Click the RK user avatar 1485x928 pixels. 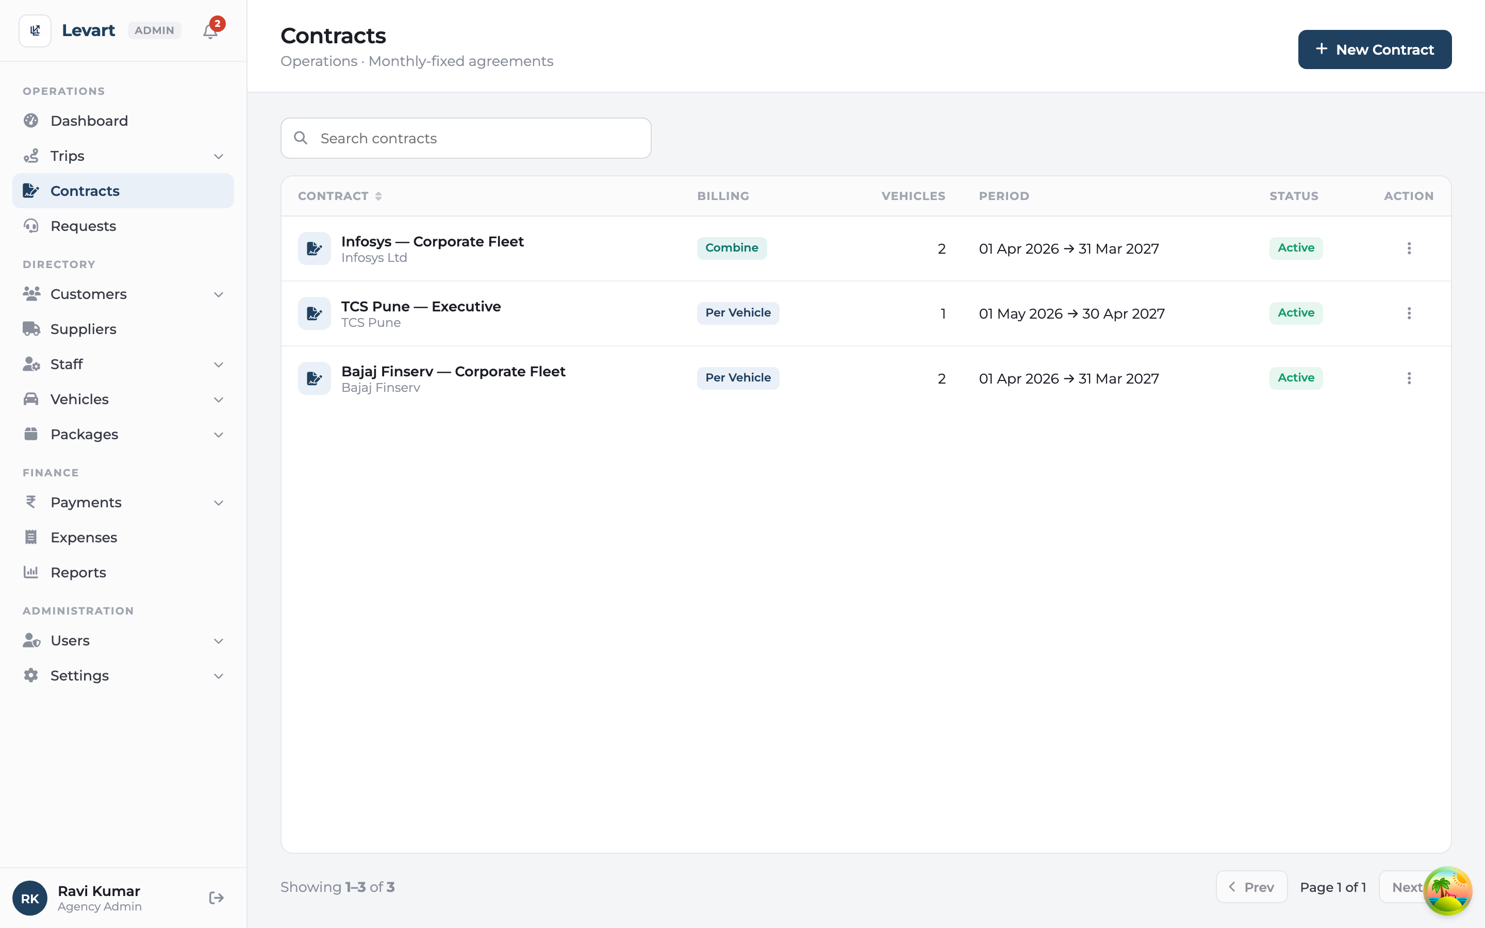click(x=30, y=898)
